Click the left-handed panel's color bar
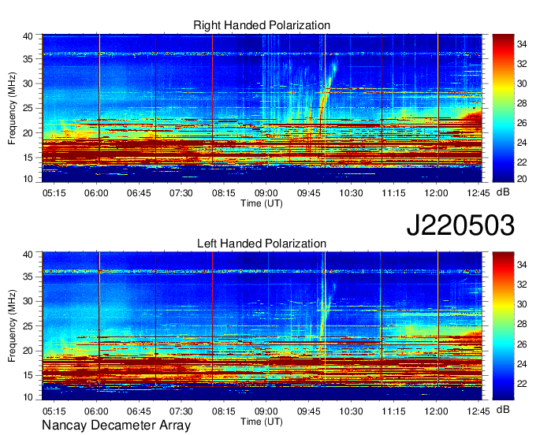 click(503, 326)
